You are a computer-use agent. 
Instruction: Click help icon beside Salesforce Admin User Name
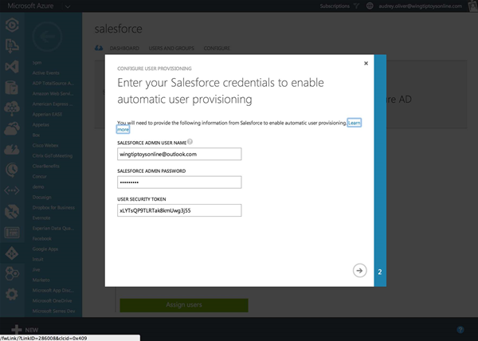[190, 142]
